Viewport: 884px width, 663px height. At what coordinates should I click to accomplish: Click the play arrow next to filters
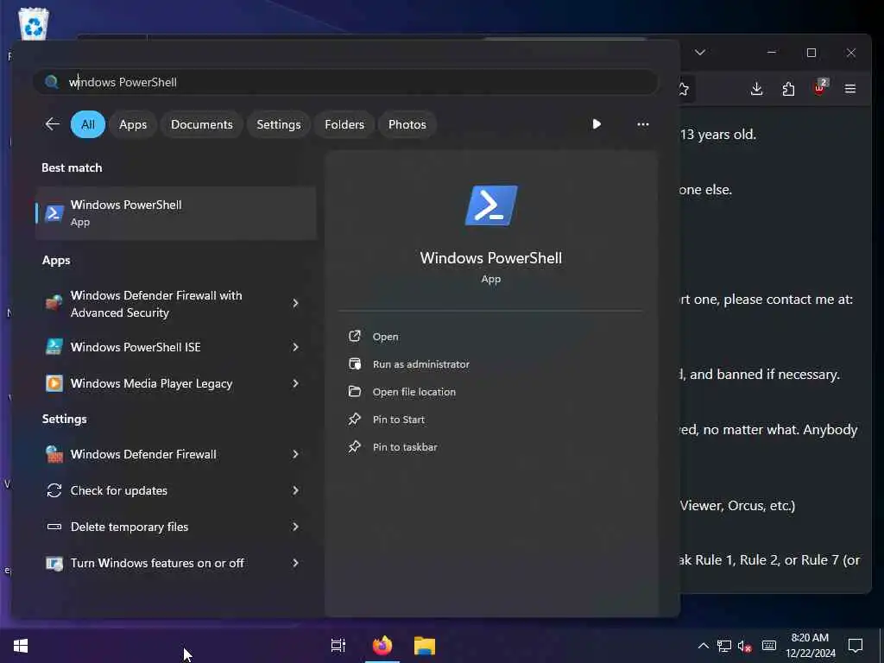(x=597, y=124)
